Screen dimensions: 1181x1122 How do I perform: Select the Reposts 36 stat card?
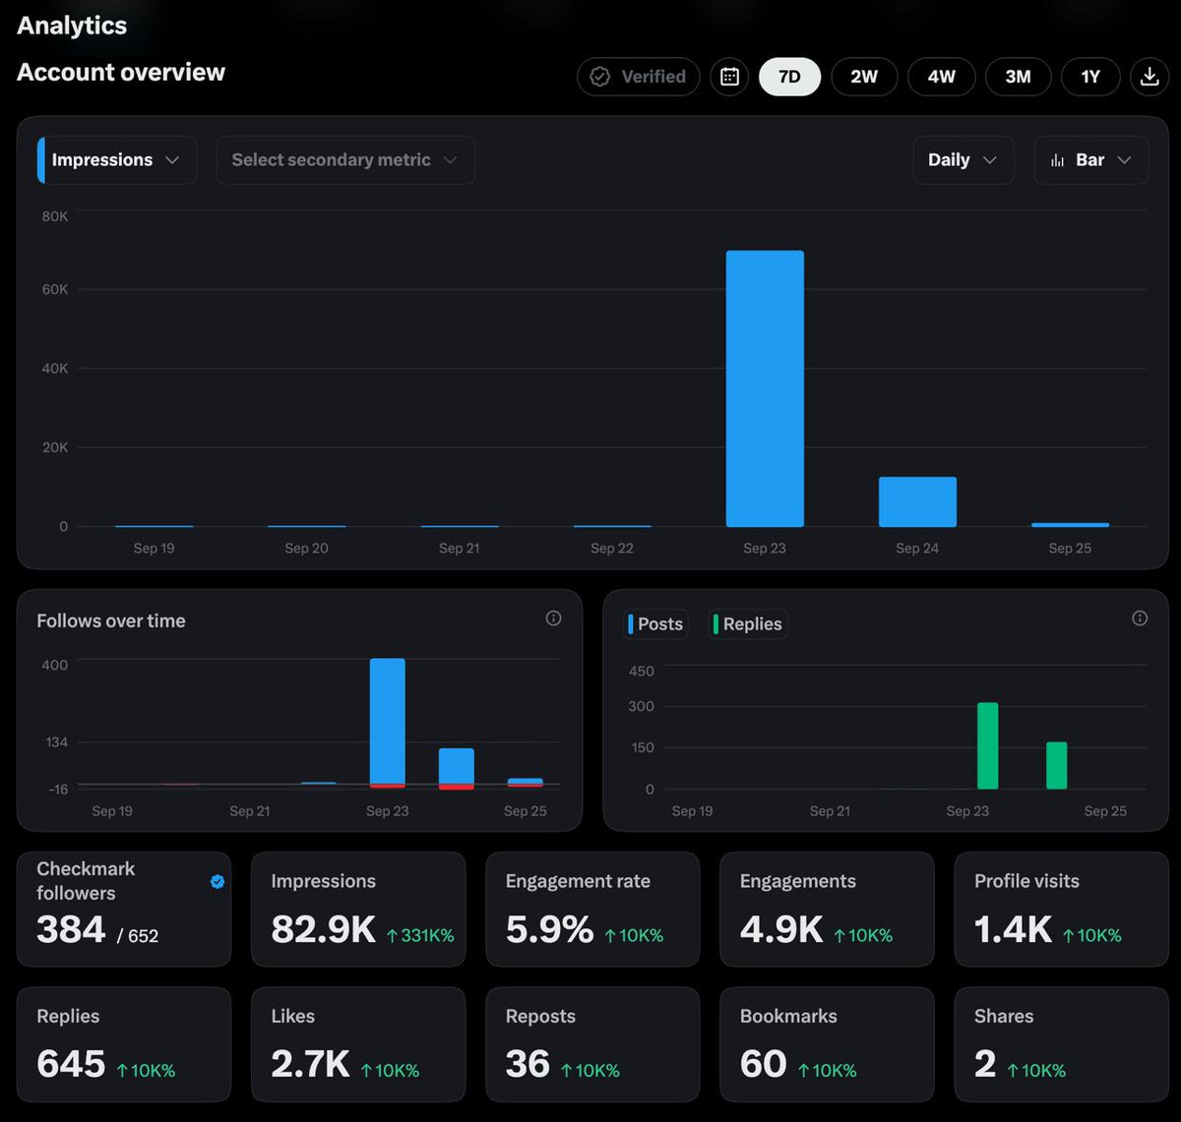pyautogui.click(x=592, y=1044)
